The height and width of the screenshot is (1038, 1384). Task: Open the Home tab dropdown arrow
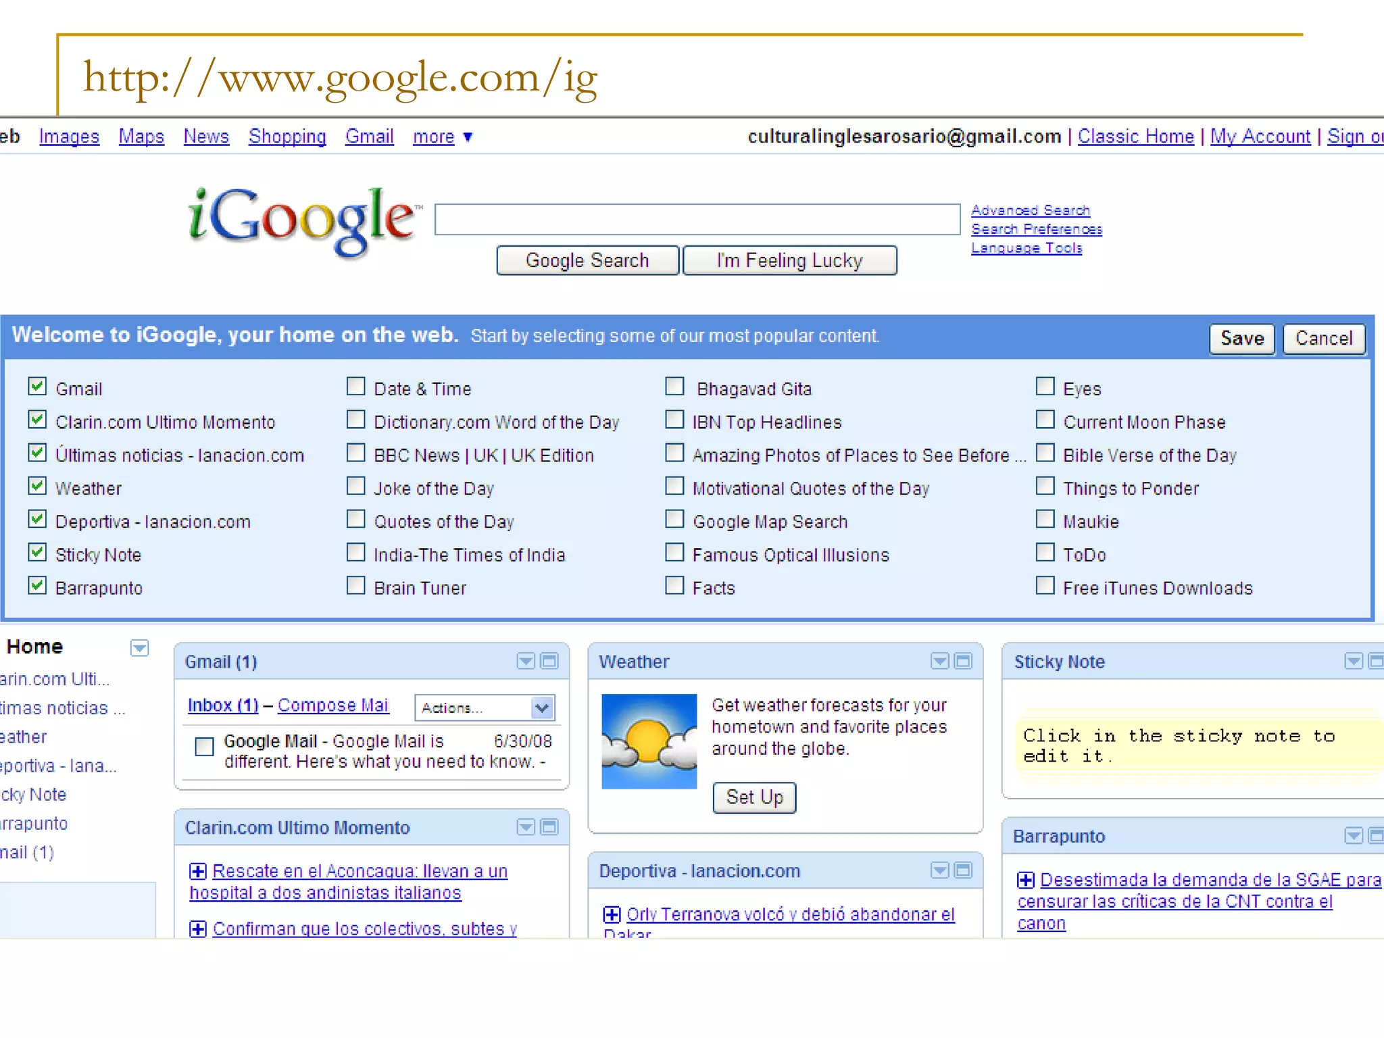[x=139, y=648]
